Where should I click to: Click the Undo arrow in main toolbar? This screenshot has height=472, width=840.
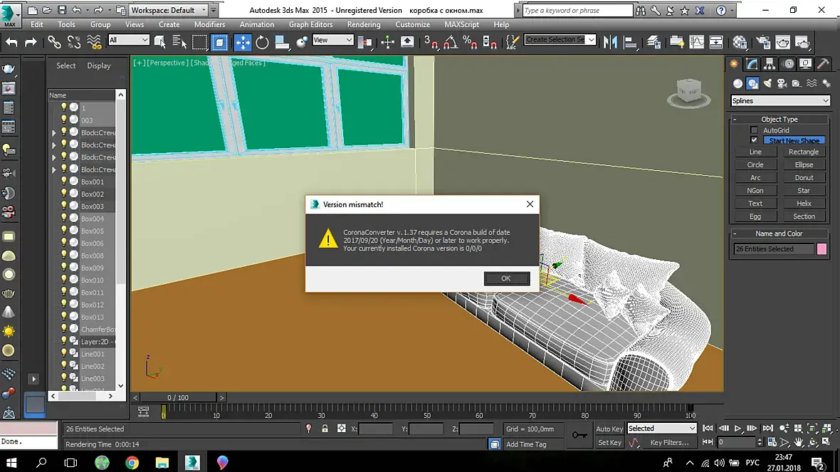tap(11, 42)
